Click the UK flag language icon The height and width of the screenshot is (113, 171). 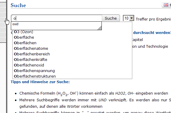click(x=166, y=5)
